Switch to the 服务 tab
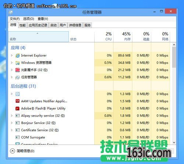 pos(87,25)
